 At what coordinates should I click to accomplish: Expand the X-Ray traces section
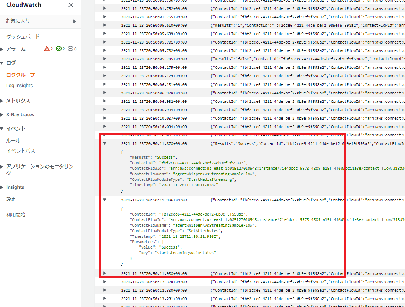(x=2, y=115)
